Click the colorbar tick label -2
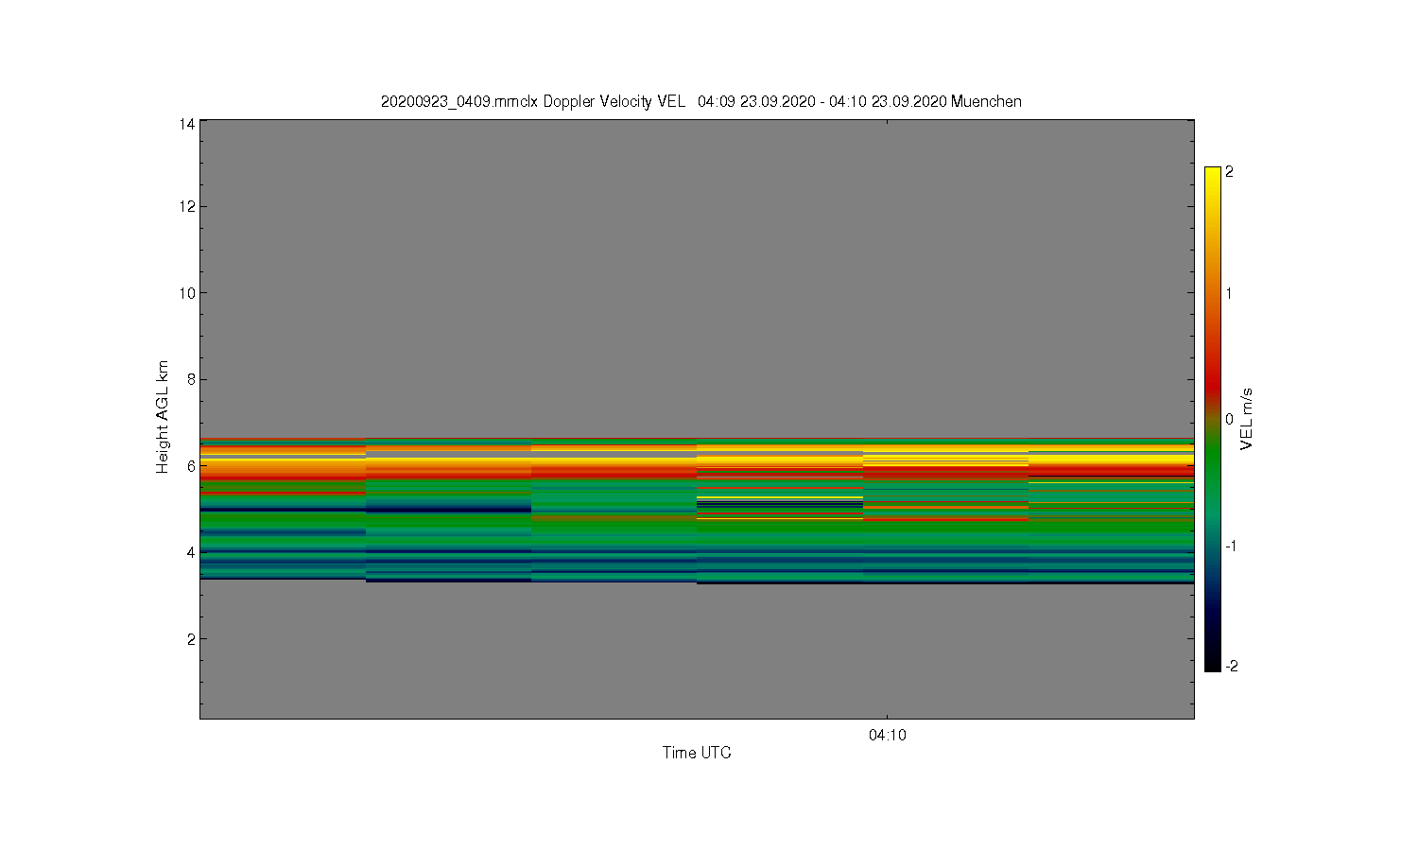Image resolution: width=1418 pixels, height=851 pixels. tap(1231, 666)
